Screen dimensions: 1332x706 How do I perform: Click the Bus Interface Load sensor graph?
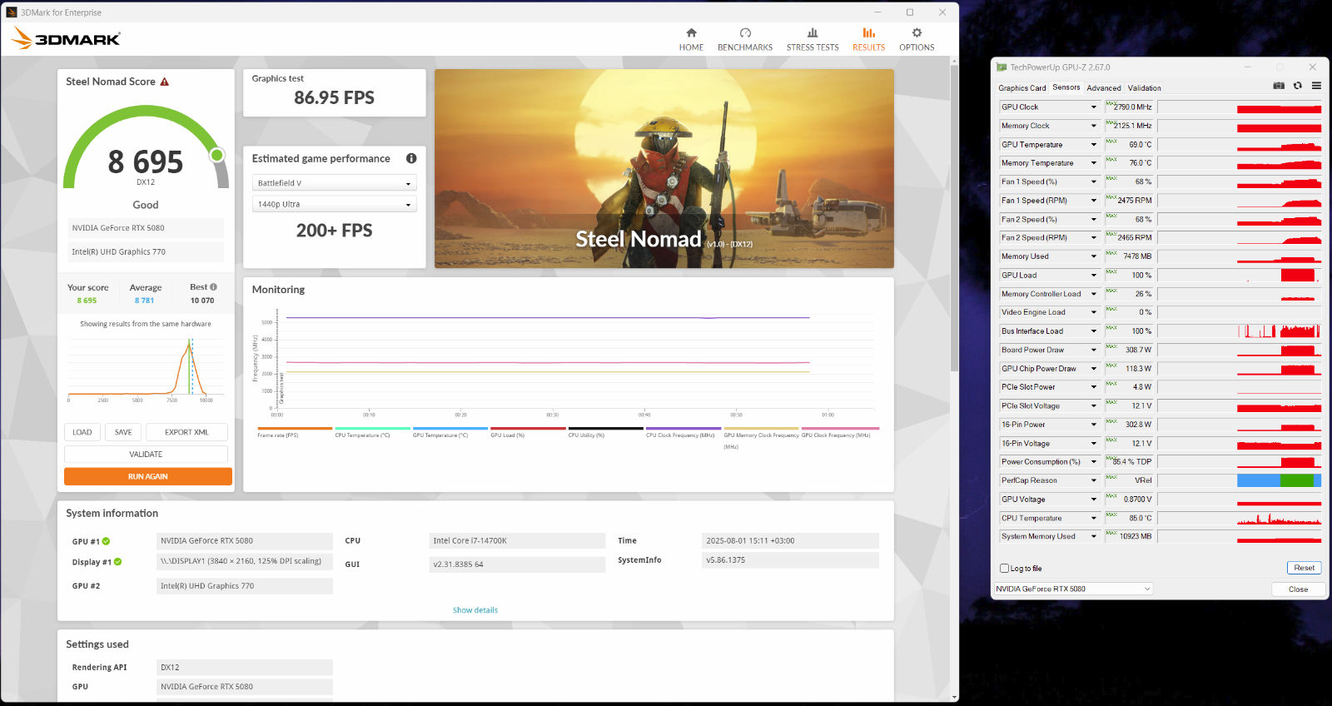click(x=1239, y=331)
